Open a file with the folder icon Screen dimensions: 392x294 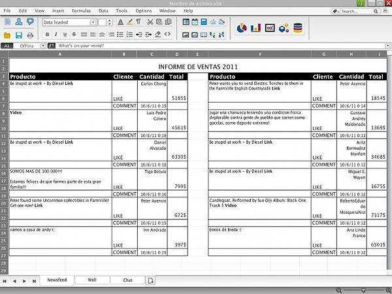[x=7, y=35]
